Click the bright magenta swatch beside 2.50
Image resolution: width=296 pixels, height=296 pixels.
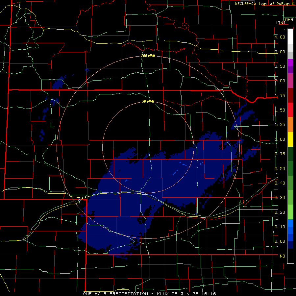click(290, 62)
